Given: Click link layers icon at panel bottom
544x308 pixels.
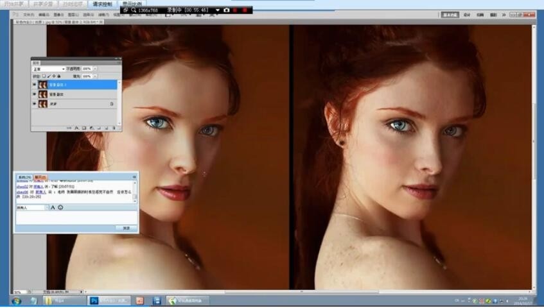Looking at the screenshot, I should tap(69, 128).
